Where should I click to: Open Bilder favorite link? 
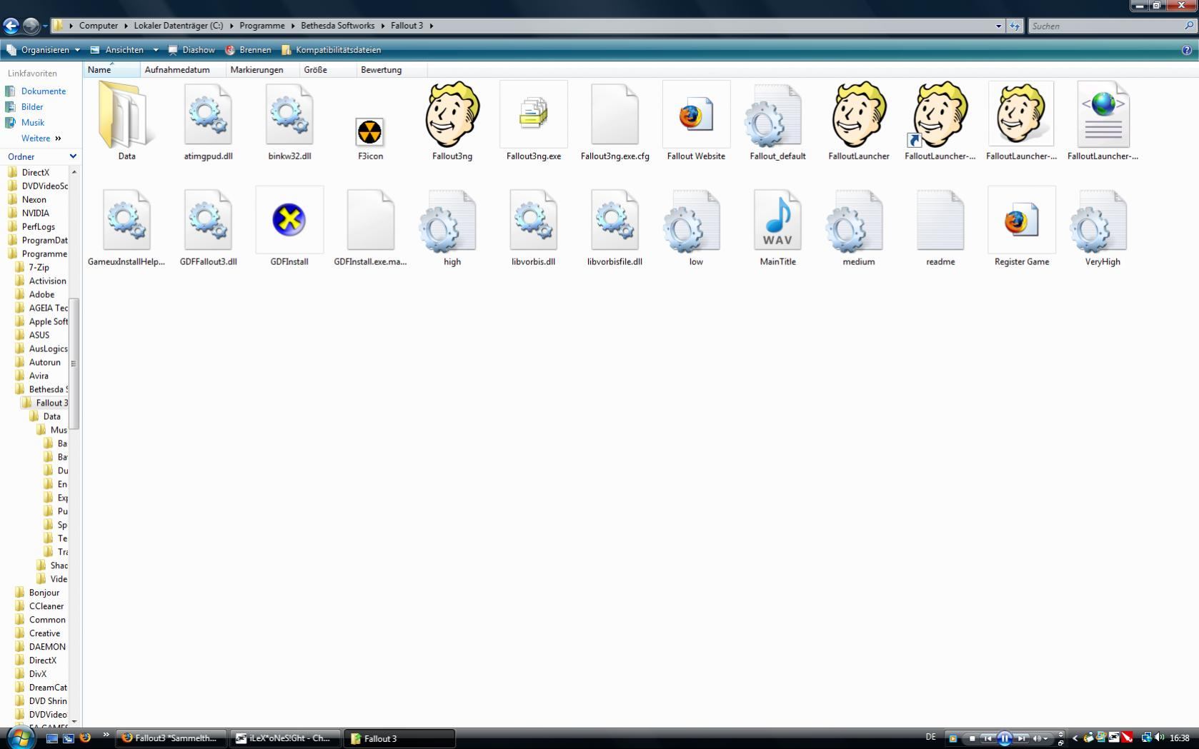click(x=24, y=107)
